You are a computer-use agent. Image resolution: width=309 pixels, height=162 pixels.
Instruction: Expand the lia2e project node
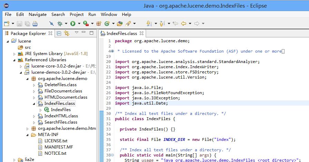pos(14,160)
